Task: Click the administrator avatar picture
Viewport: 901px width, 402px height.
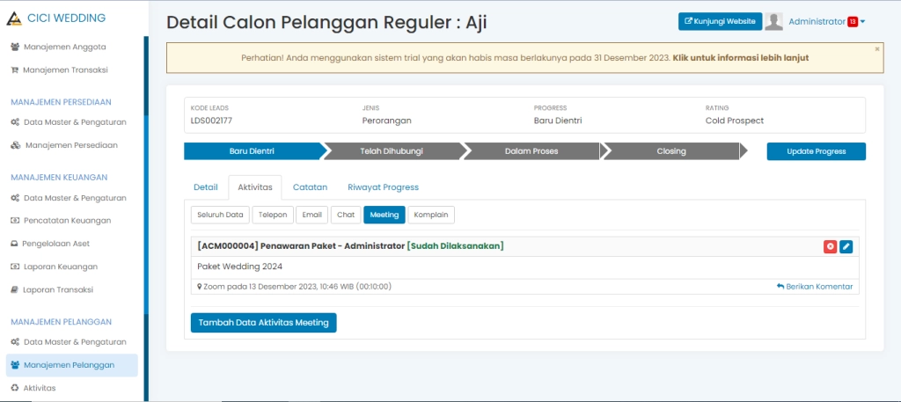Action: point(774,22)
